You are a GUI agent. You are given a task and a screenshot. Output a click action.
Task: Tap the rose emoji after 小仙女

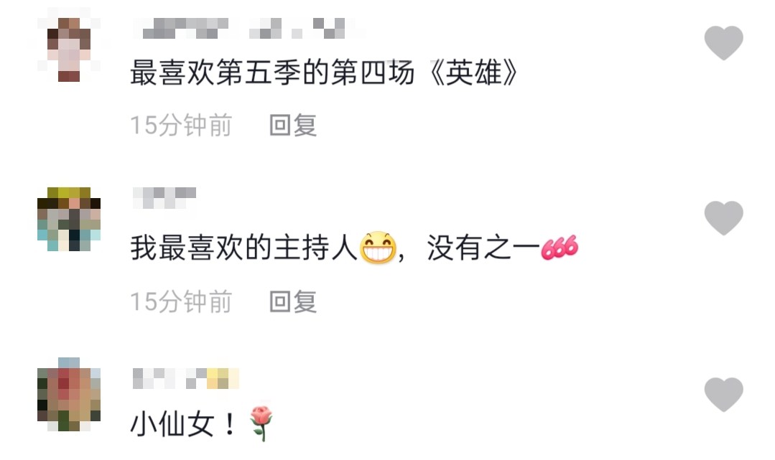coord(261,423)
